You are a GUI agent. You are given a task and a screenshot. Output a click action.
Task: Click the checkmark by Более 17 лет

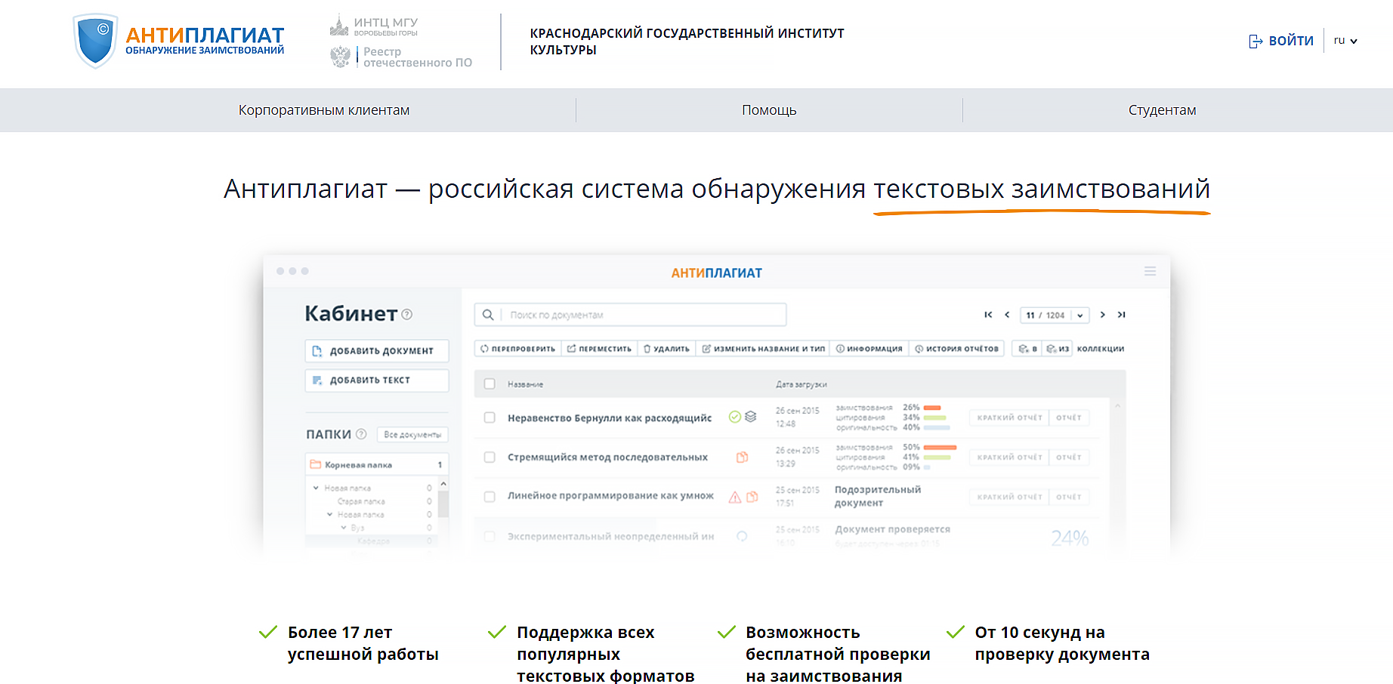click(x=268, y=632)
